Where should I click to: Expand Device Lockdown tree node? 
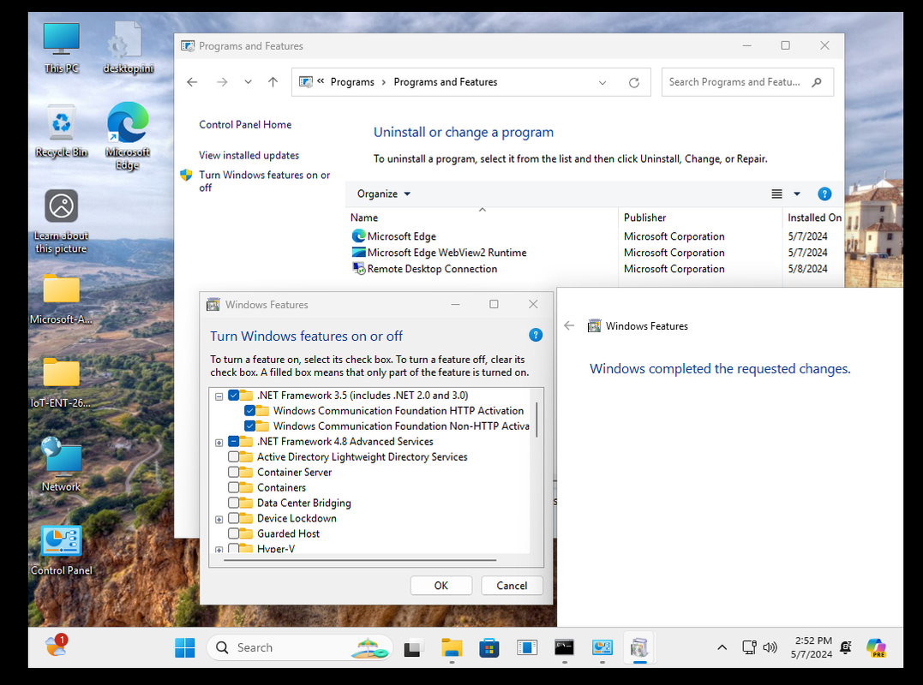point(219,519)
